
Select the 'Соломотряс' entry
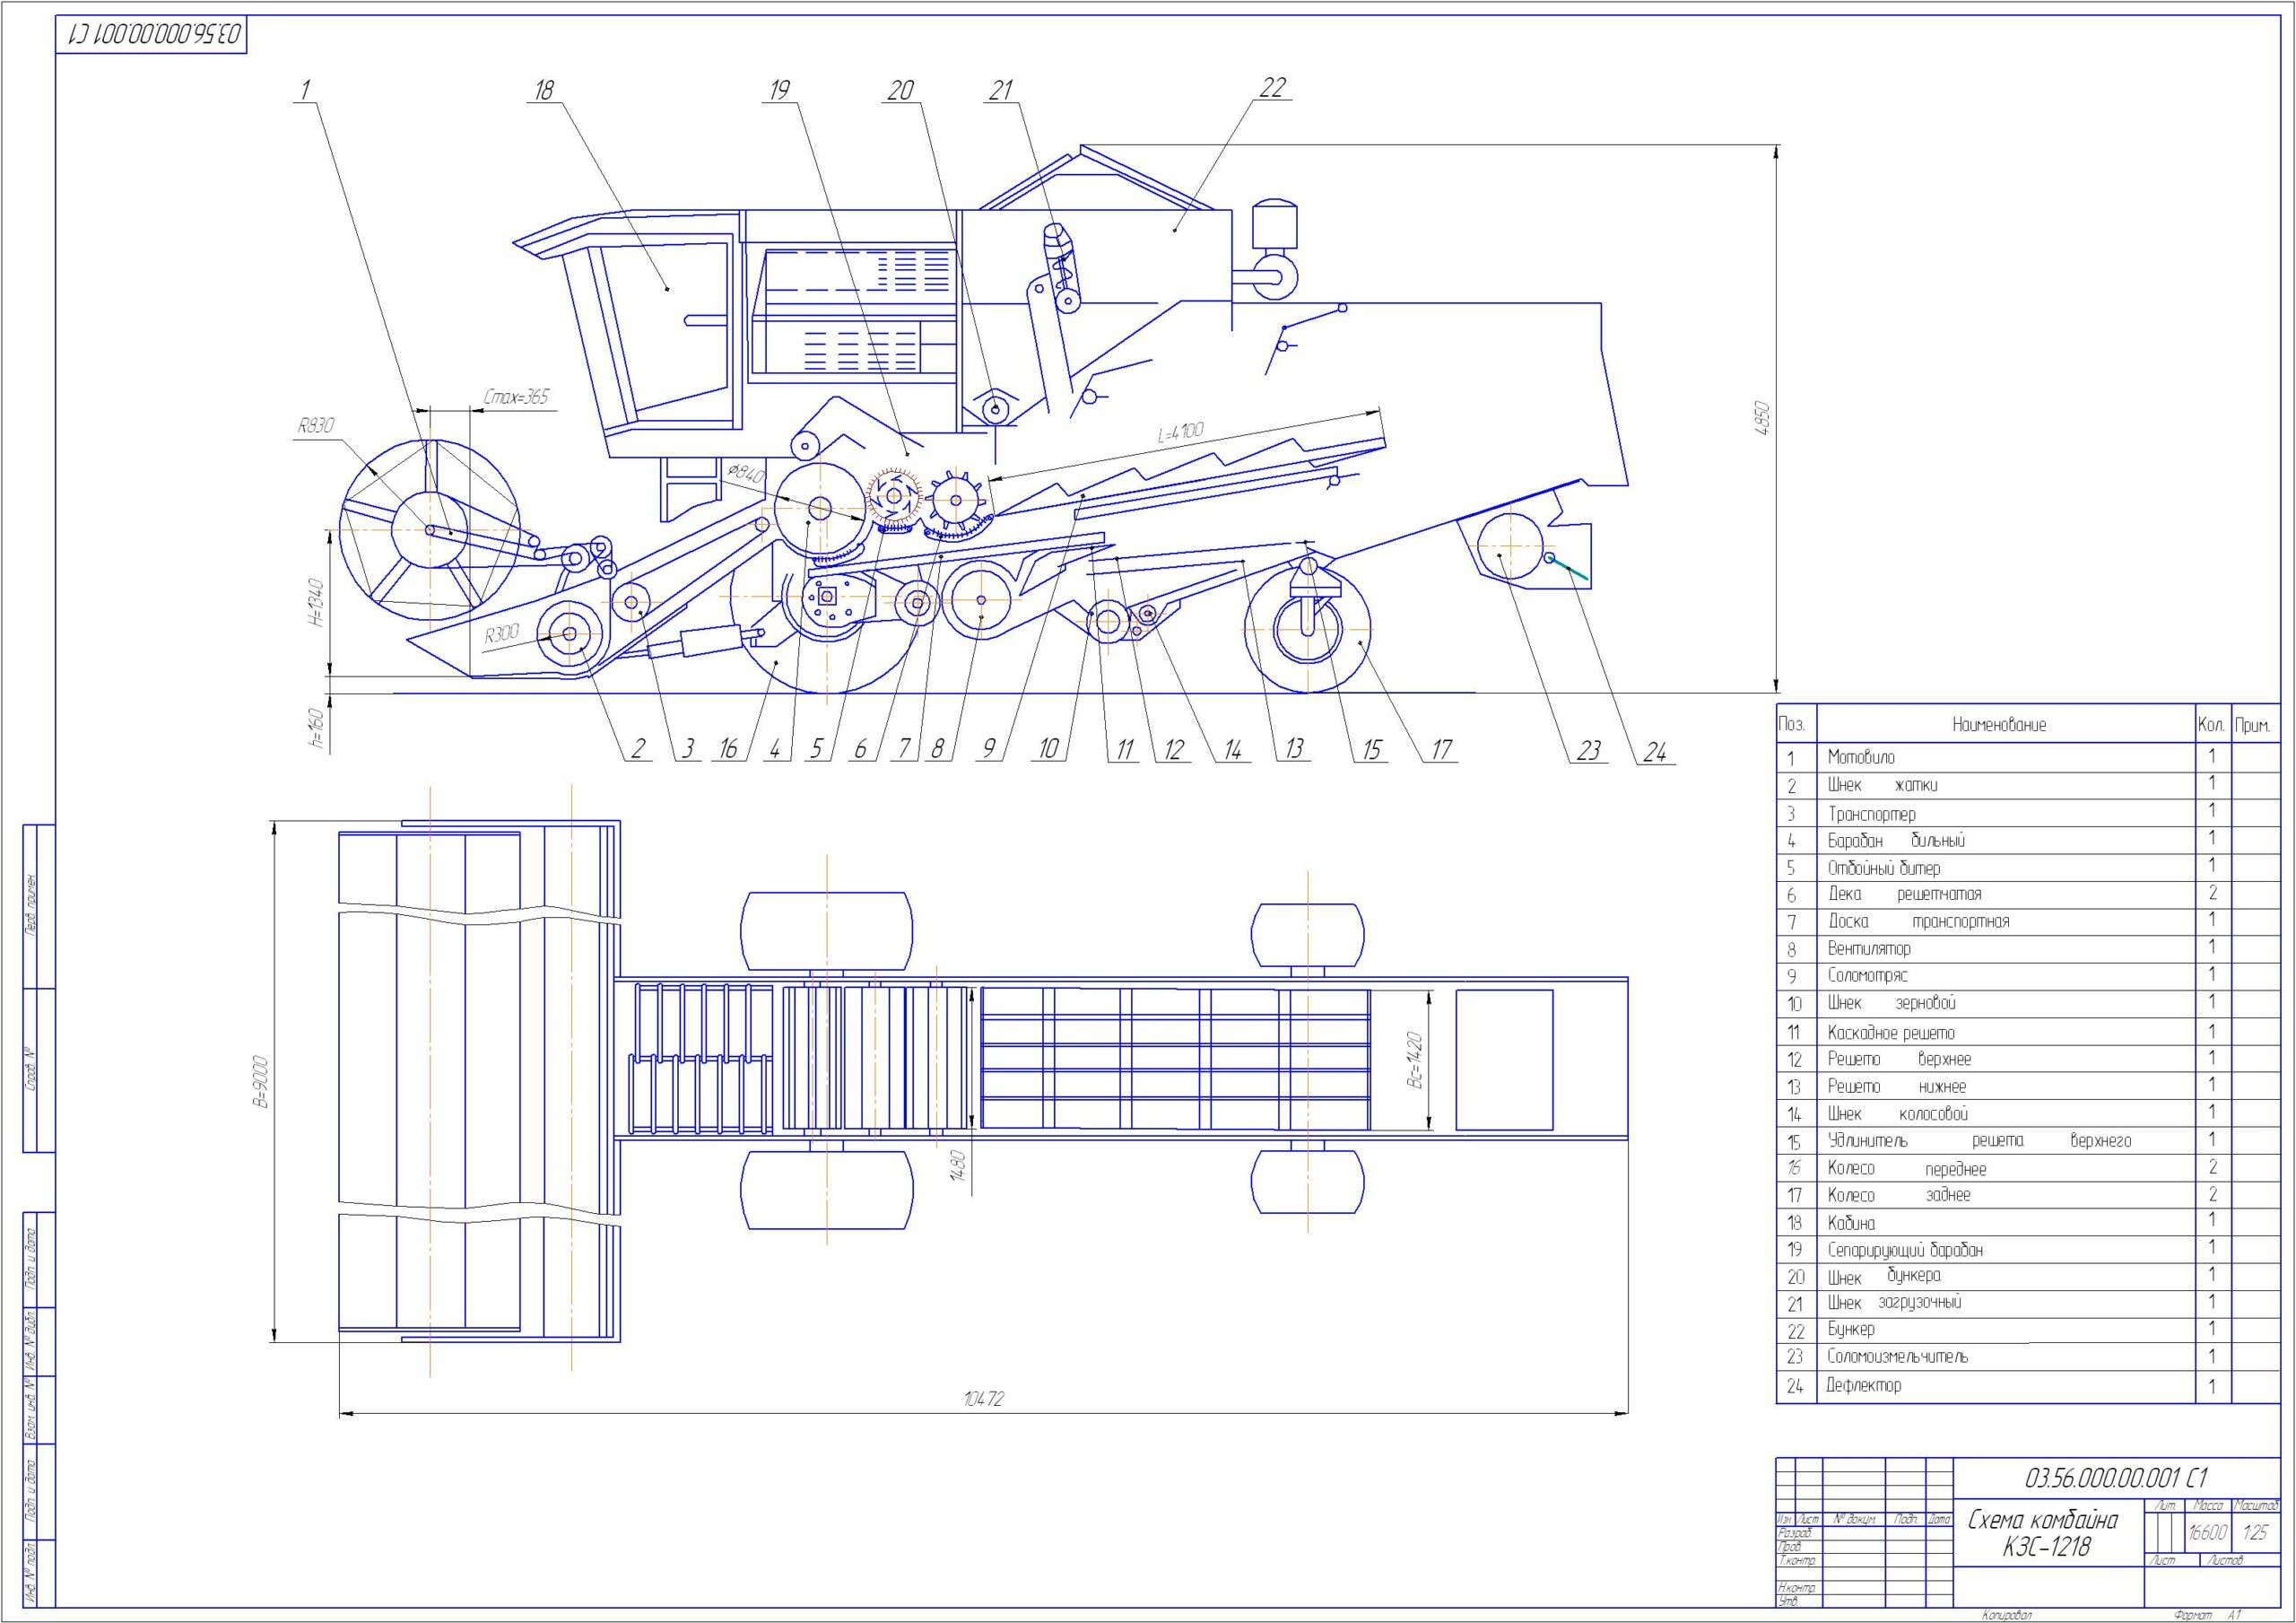click(2028, 975)
